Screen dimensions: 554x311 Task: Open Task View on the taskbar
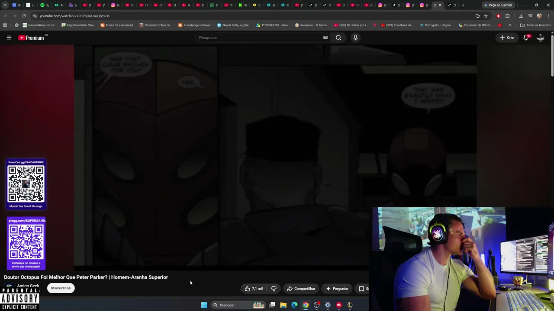click(272, 305)
